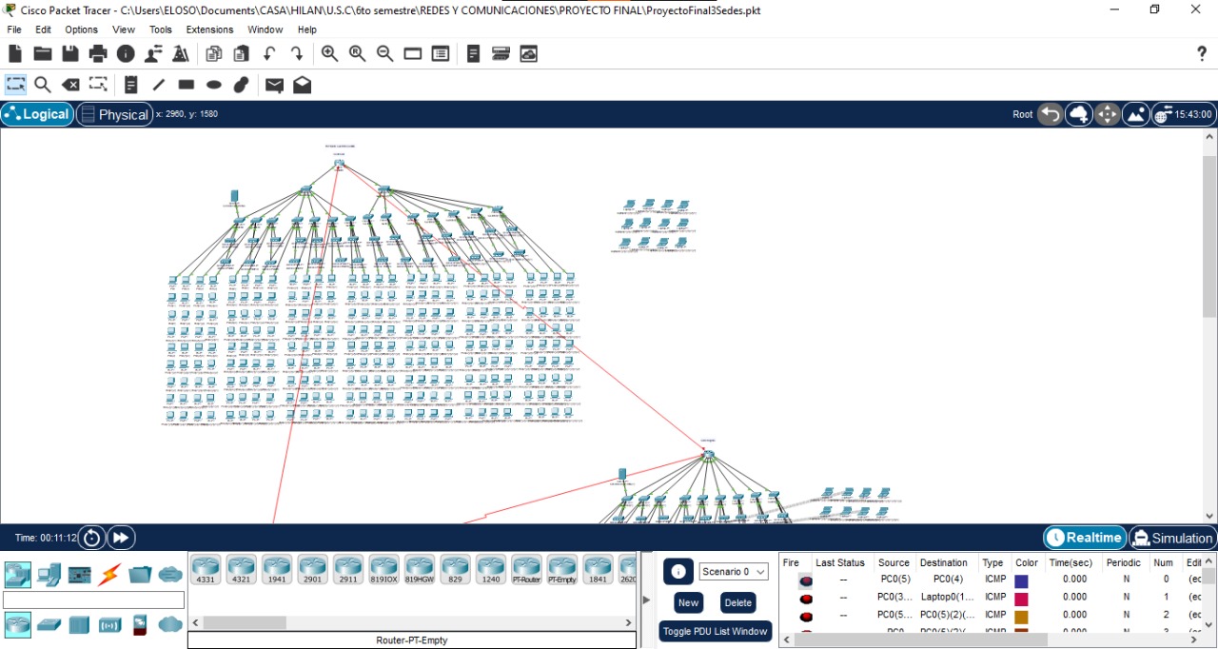
Task: Open the Scenario 0 dropdown
Action: (734, 572)
